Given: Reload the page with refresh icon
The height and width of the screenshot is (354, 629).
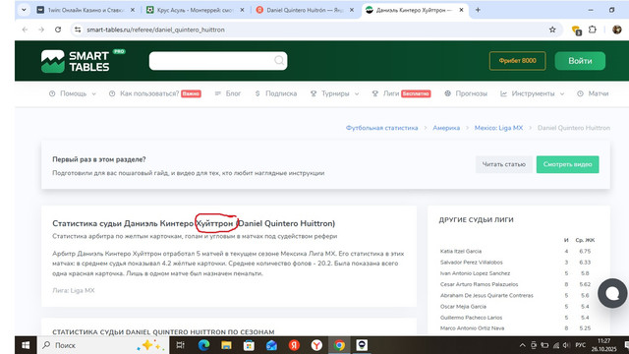Looking at the screenshot, I should tap(58, 29).
